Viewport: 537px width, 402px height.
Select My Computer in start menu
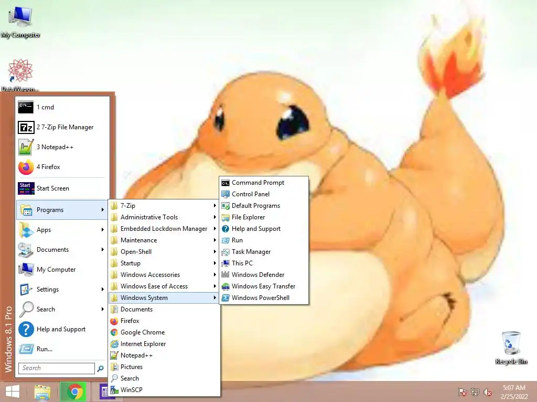pos(62,270)
